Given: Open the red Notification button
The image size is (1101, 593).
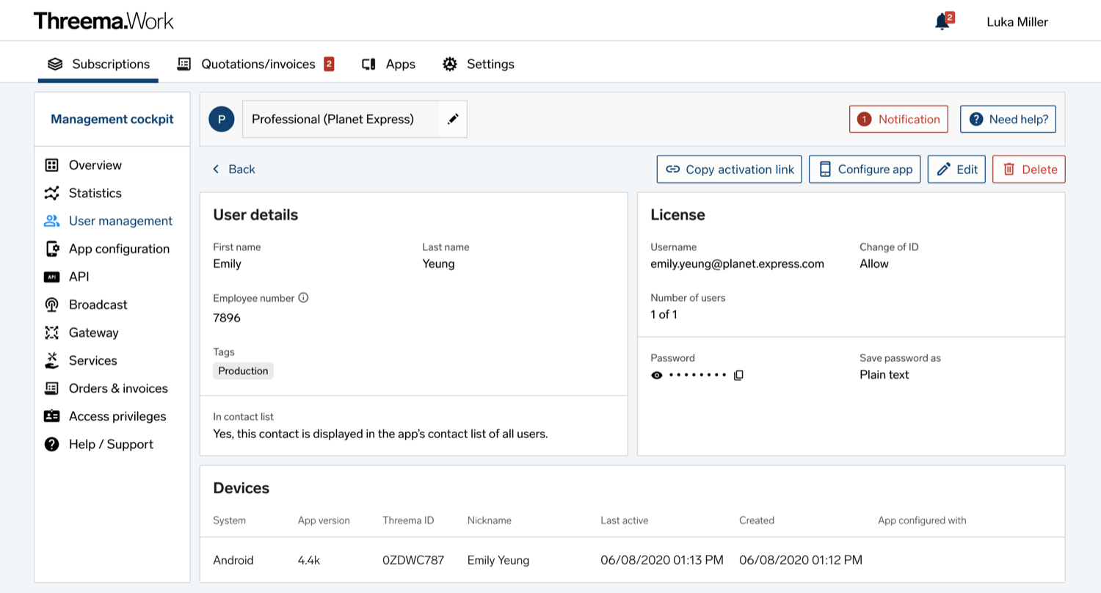Looking at the screenshot, I should 898,119.
